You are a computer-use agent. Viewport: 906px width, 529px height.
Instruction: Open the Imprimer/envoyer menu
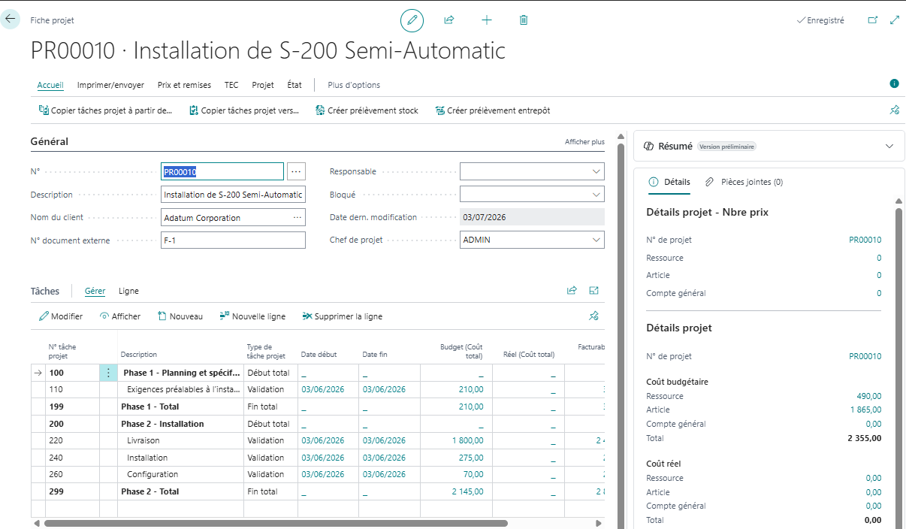pos(110,85)
